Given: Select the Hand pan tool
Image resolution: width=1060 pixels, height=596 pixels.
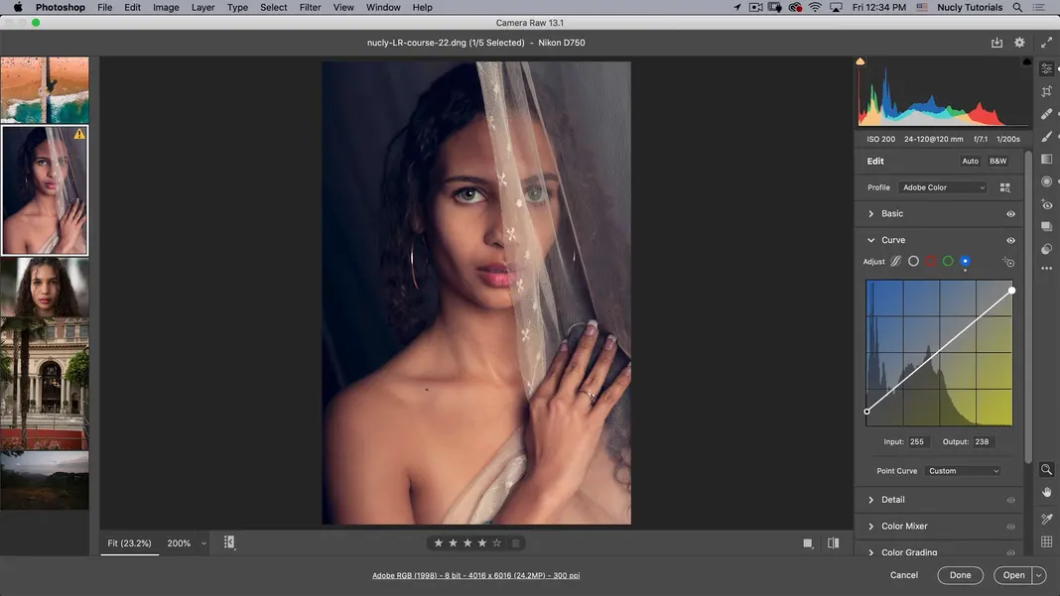Looking at the screenshot, I should click(x=1046, y=492).
